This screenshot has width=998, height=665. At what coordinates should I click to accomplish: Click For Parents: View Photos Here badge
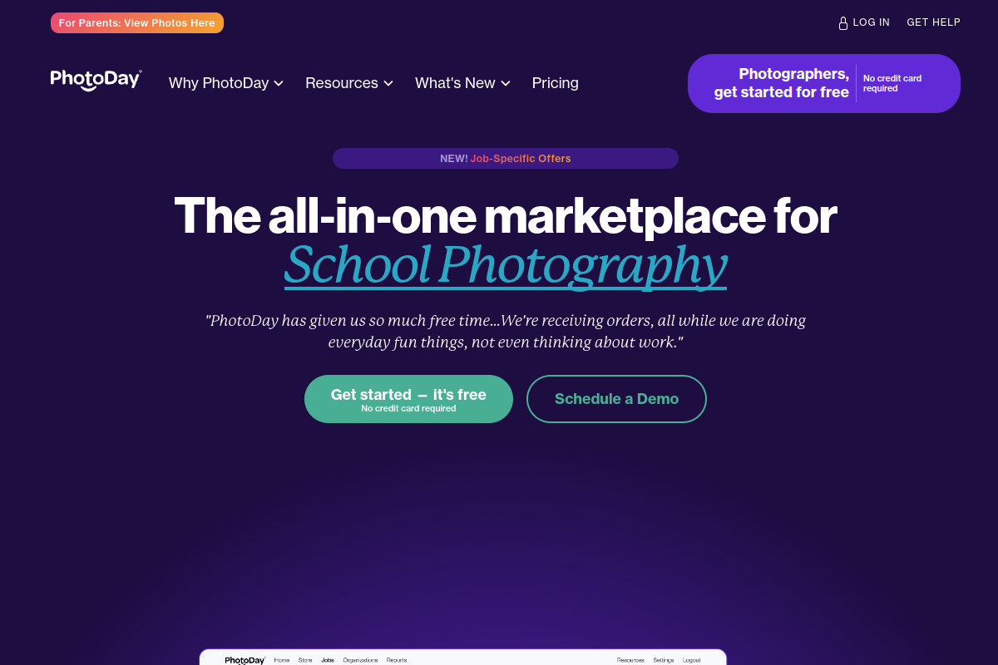137,23
